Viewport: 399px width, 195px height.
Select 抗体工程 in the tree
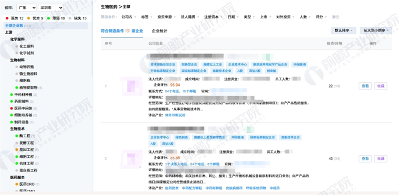pyautogui.click(x=26, y=163)
